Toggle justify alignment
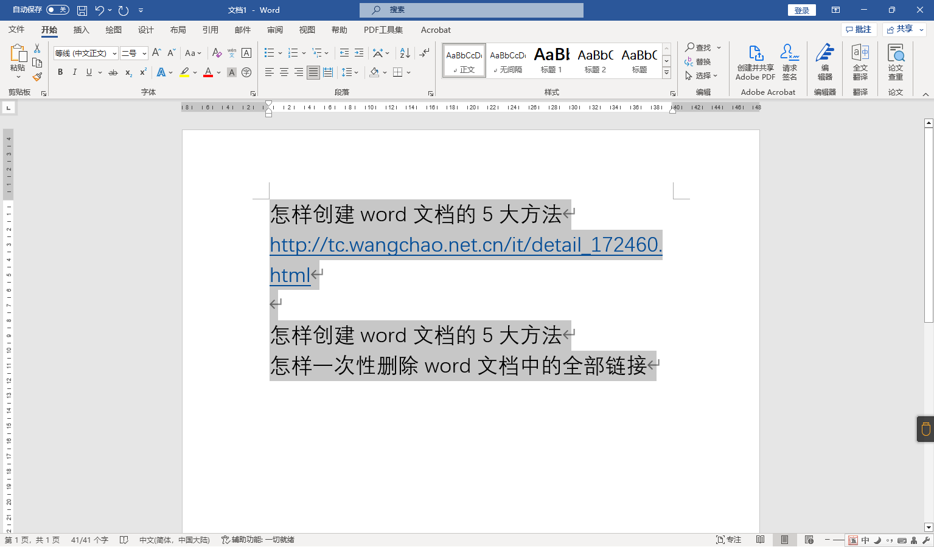This screenshot has width=934, height=547. (x=313, y=72)
